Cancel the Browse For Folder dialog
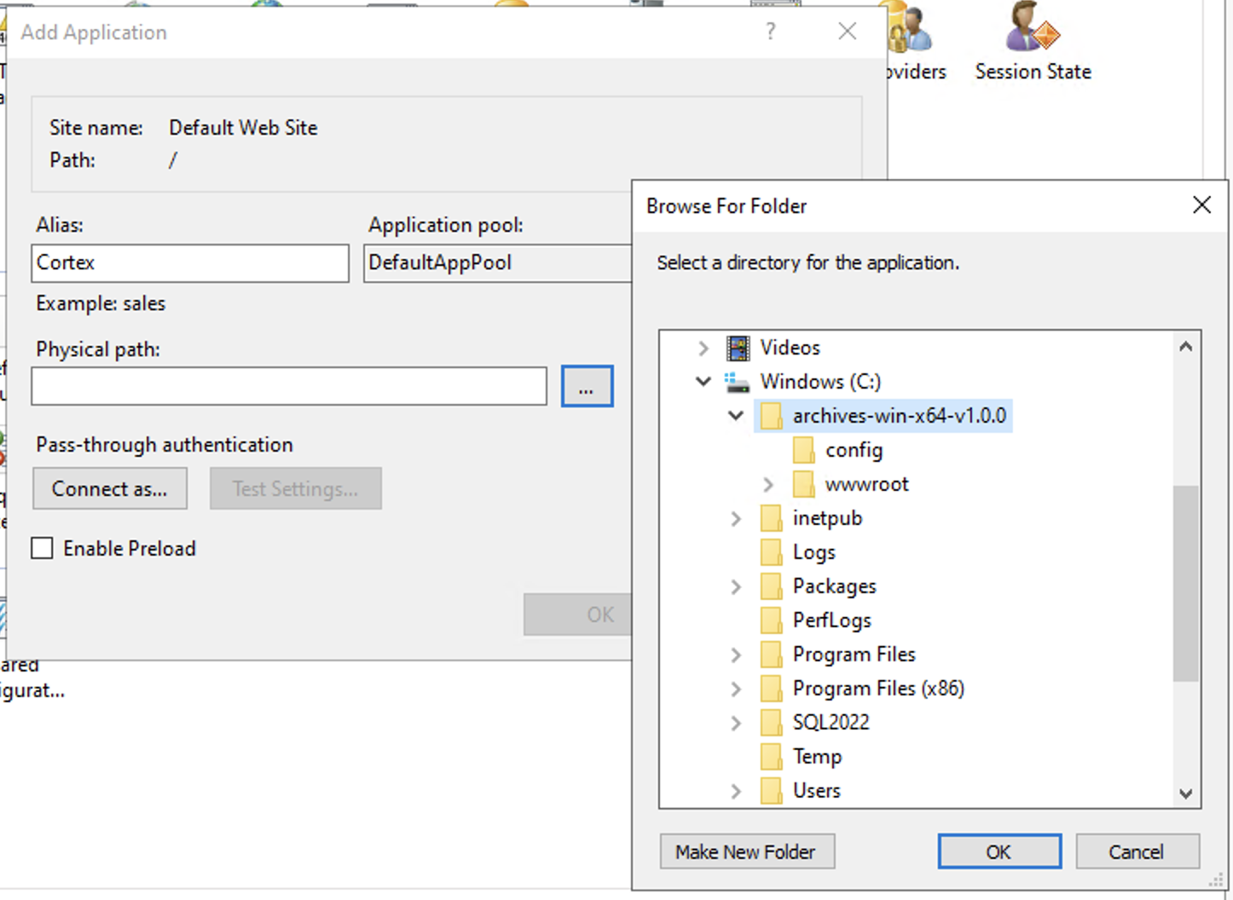Viewport: 1233px width, 900px height. (1137, 851)
